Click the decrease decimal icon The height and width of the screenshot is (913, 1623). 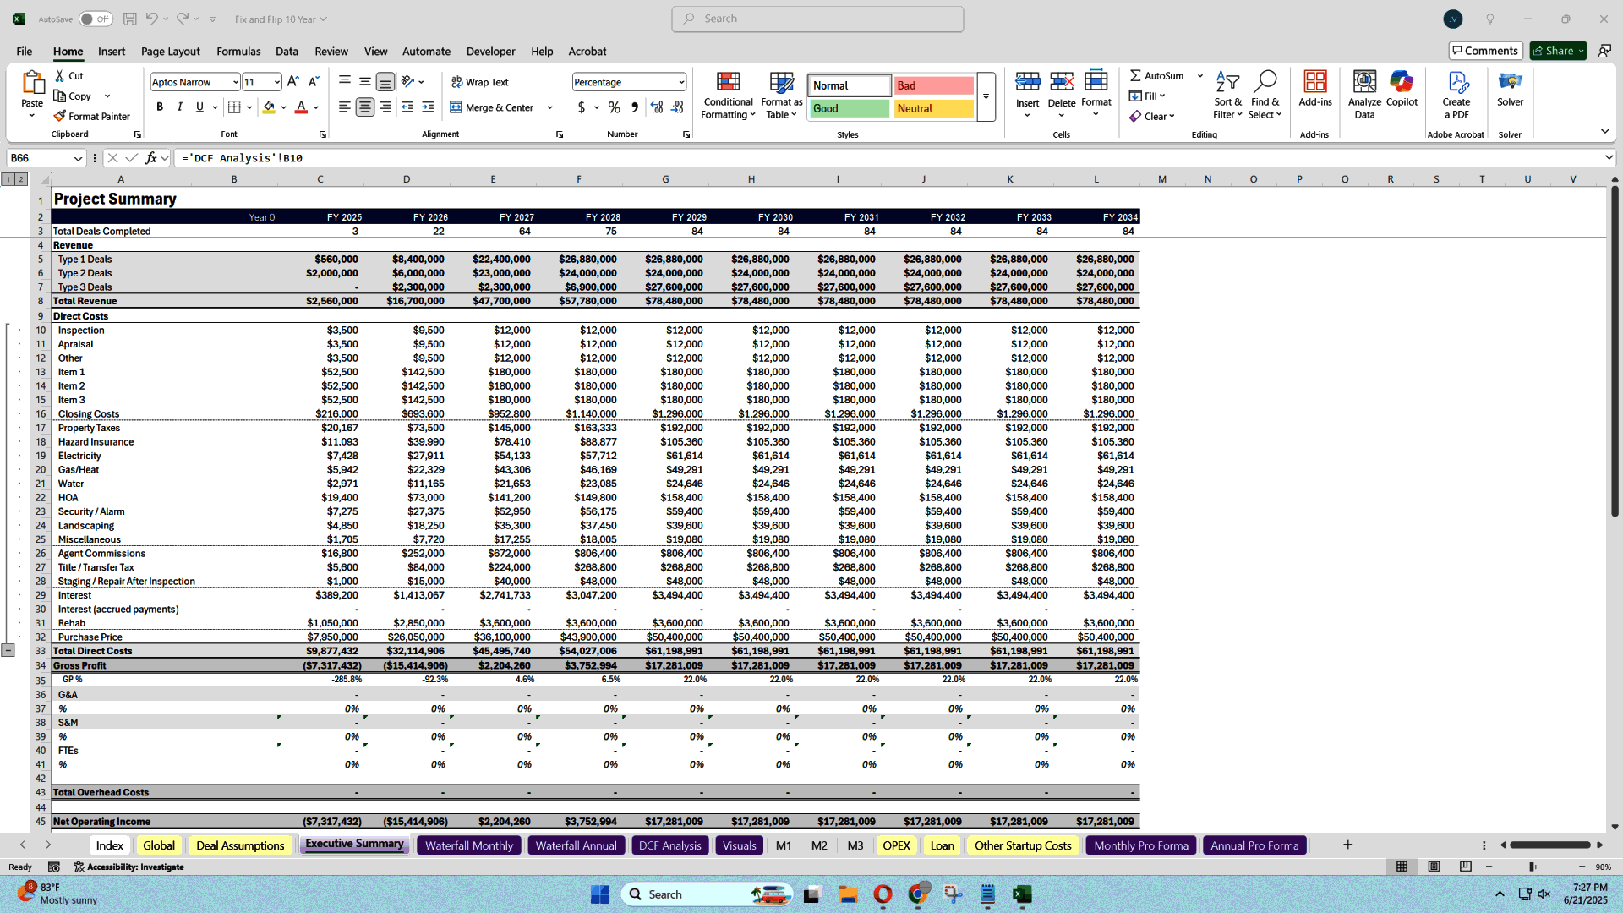pyautogui.click(x=677, y=107)
